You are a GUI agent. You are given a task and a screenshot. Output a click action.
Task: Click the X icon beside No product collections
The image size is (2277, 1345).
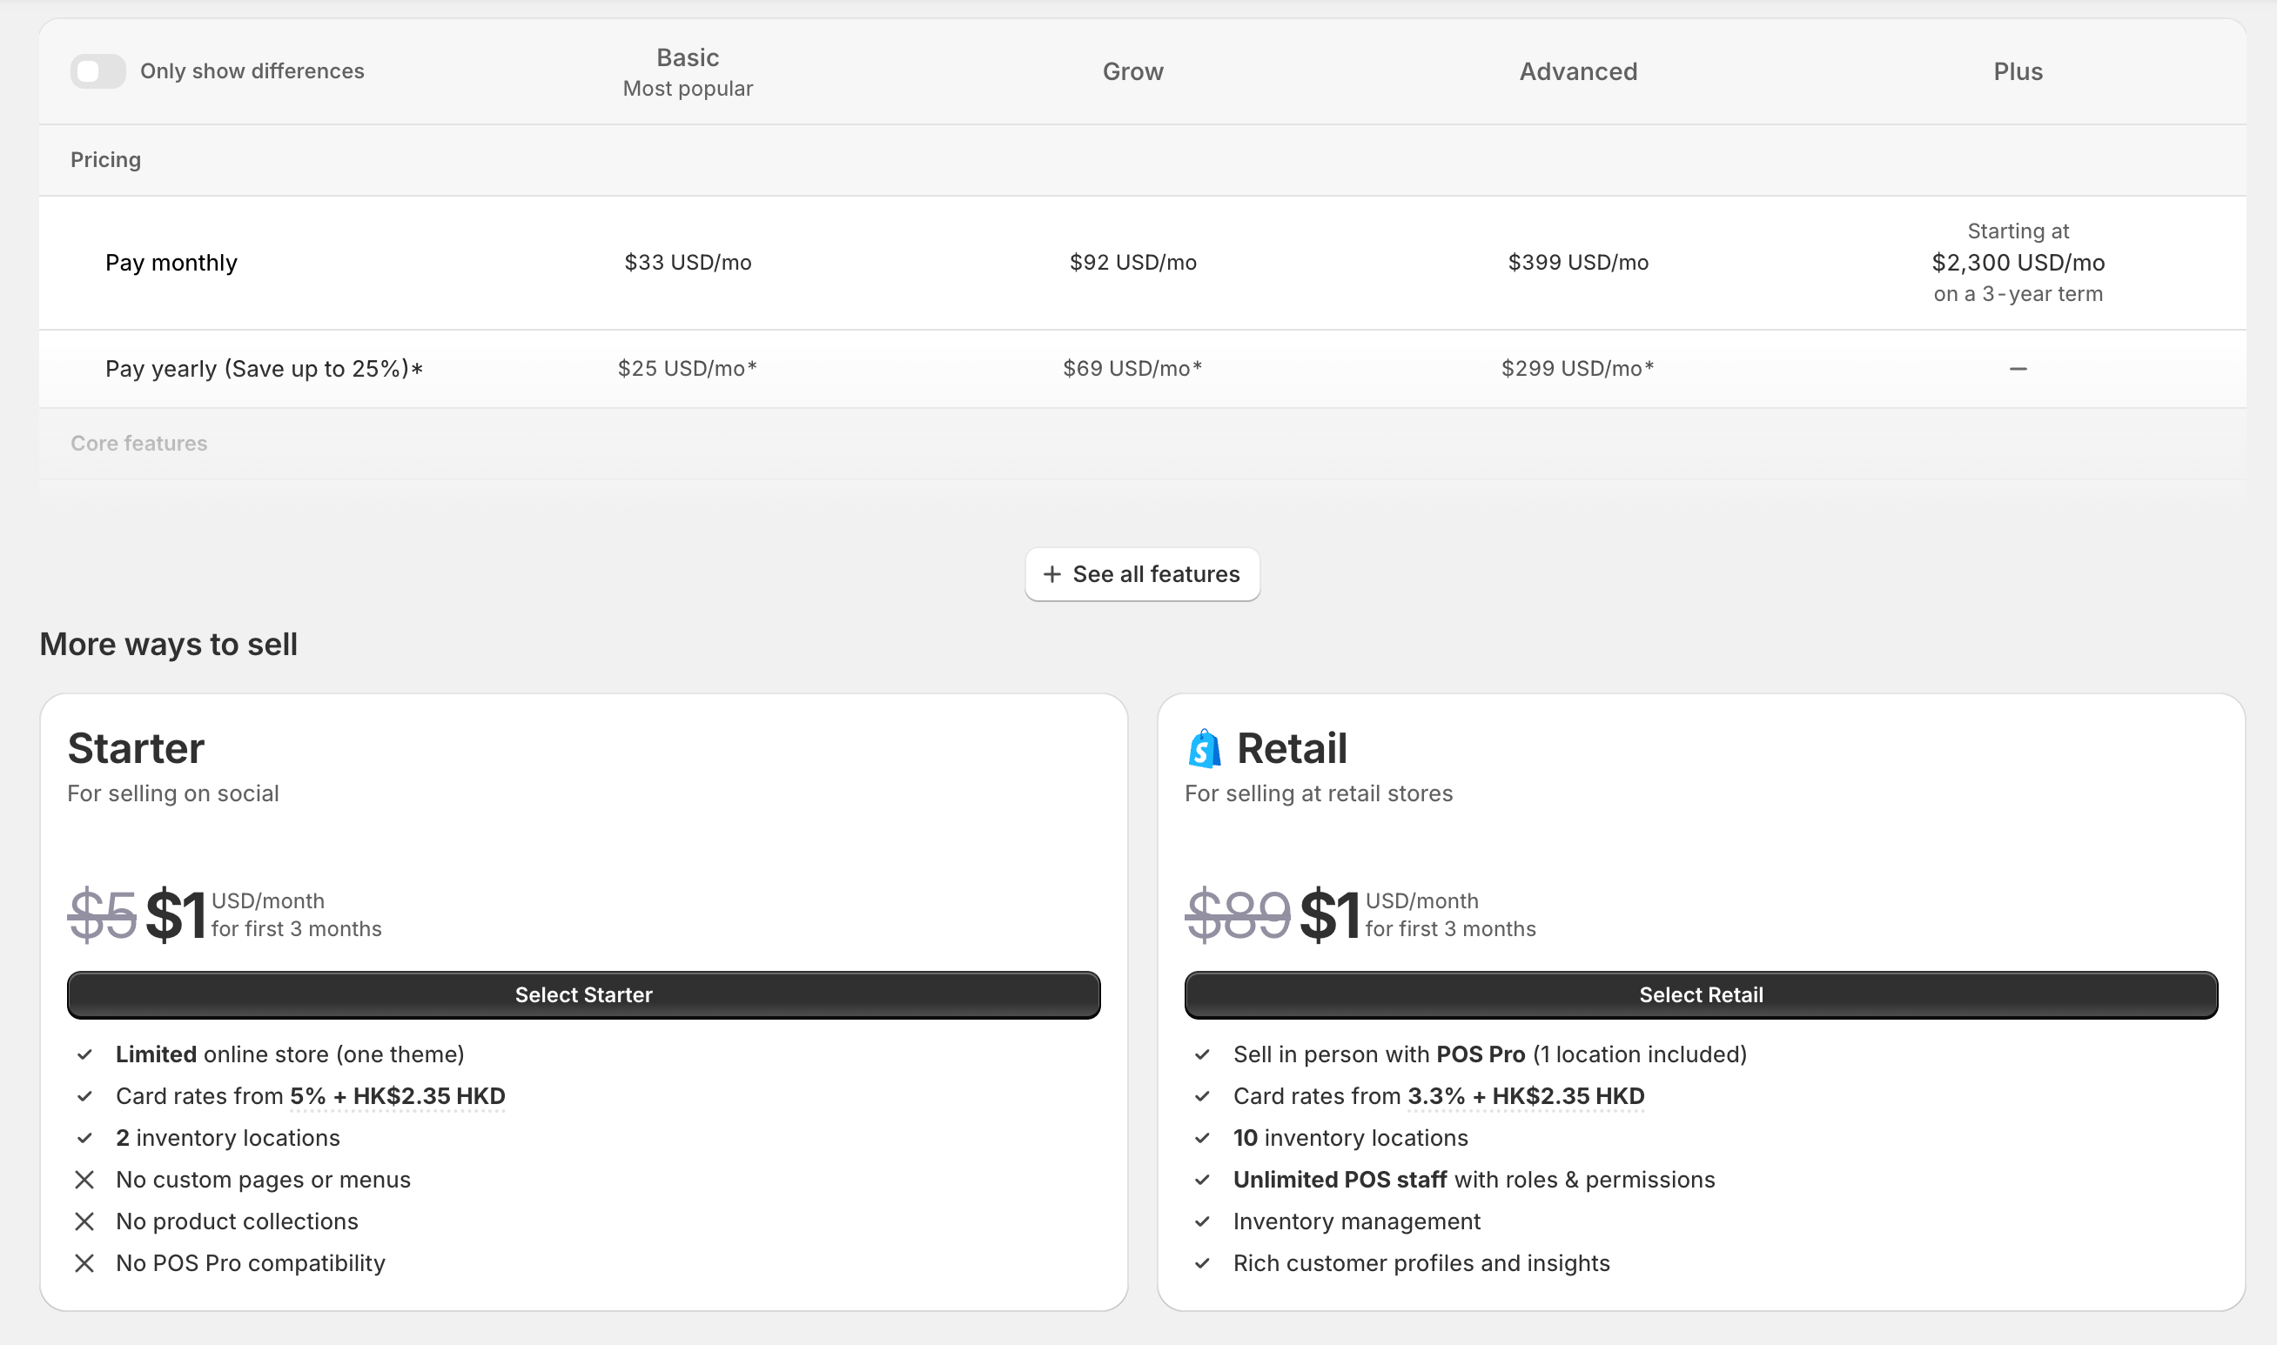[84, 1221]
